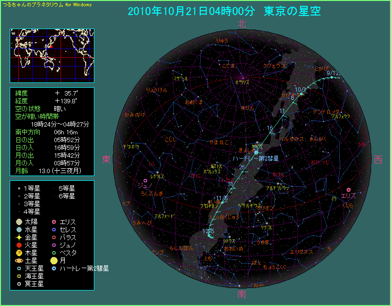The image size is (391, 306).
Task: Click the Mars (火星) red legend icon
Action: (18, 245)
